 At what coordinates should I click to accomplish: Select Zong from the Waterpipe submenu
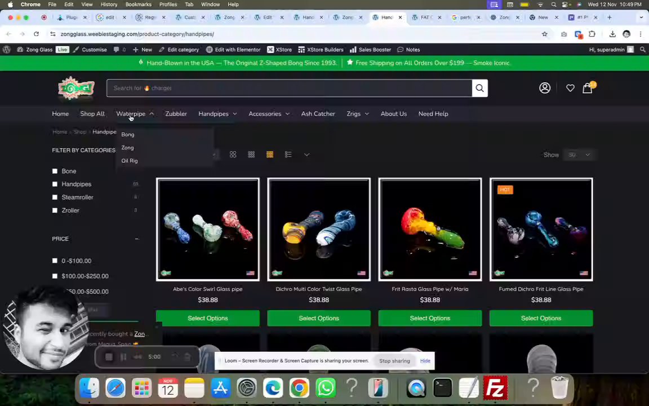pyautogui.click(x=127, y=148)
